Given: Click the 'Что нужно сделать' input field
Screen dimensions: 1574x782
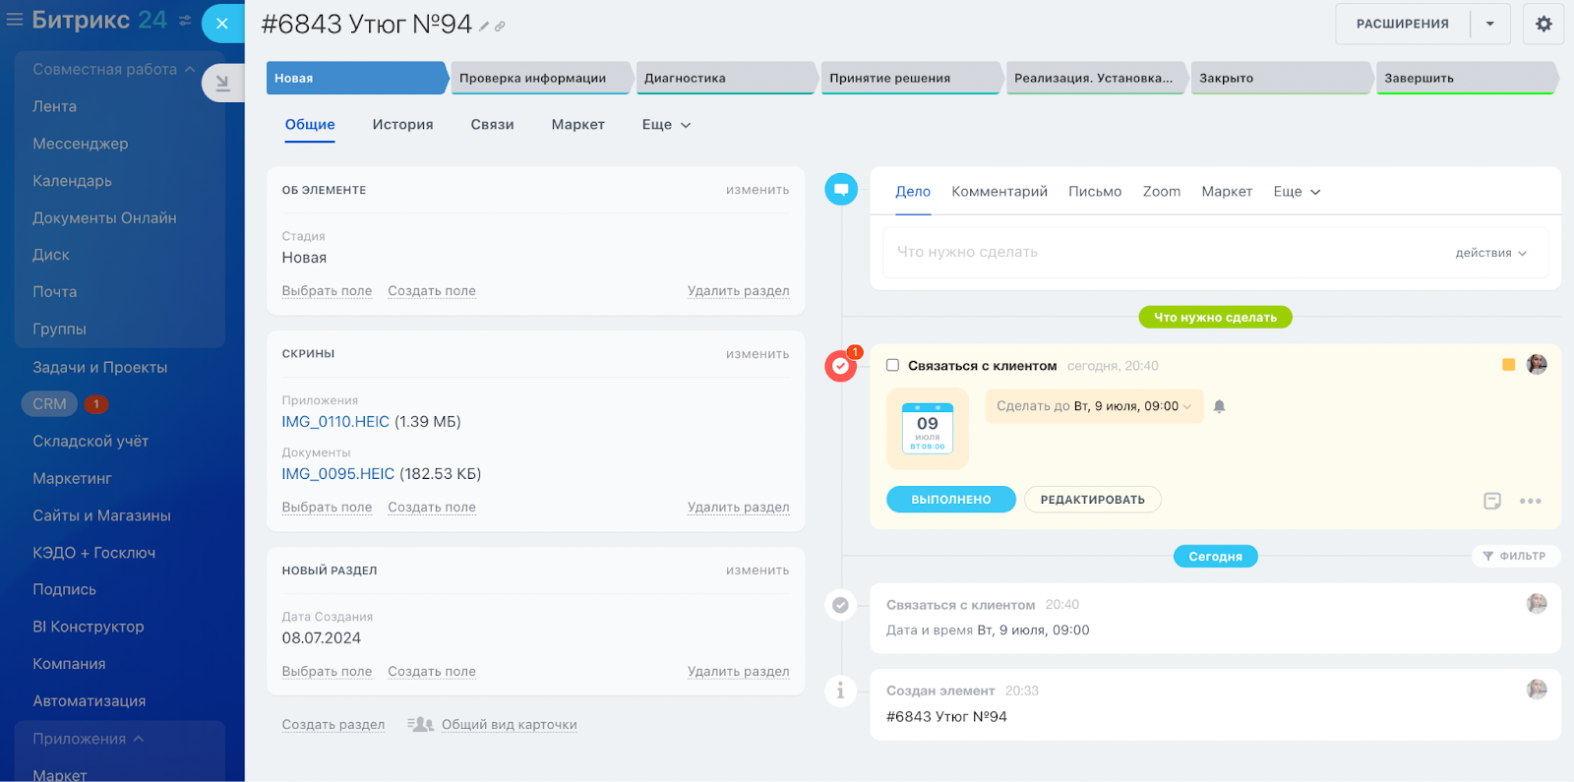Looking at the screenshot, I should pyautogui.click(x=1161, y=253).
